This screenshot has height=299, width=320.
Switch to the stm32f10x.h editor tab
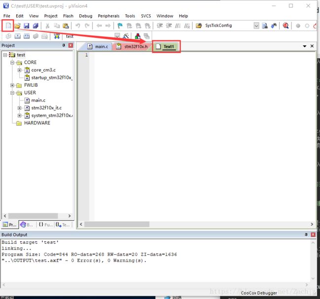pyautogui.click(x=132, y=47)
